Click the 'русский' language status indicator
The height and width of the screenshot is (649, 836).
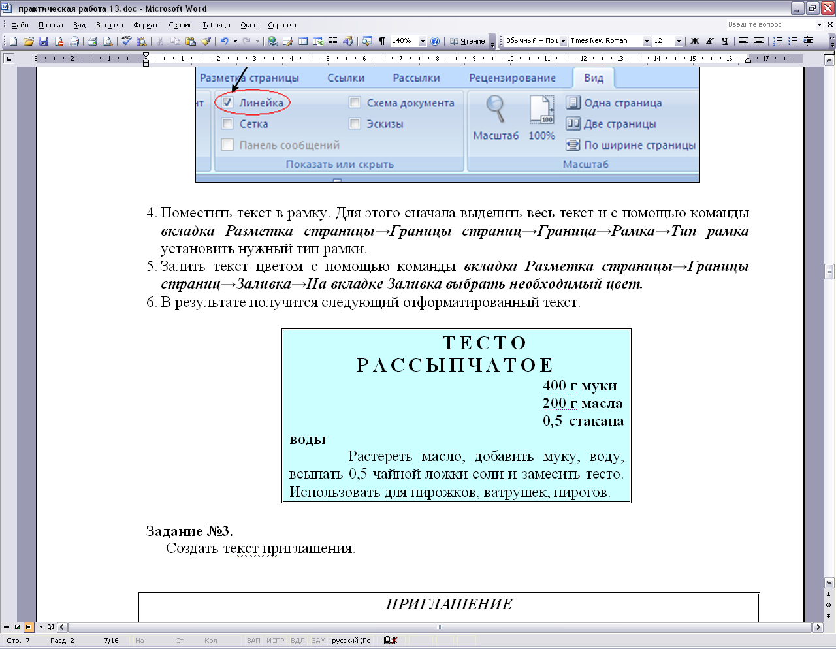pos(351,641)
